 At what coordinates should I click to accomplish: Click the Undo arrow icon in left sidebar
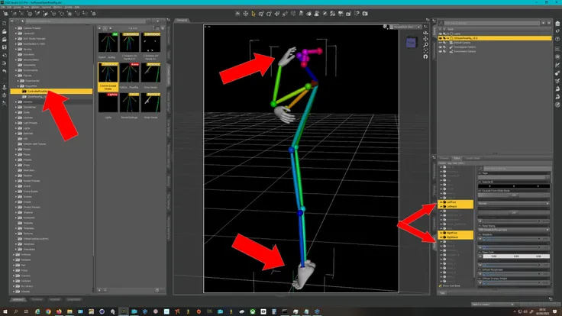[x=5, y=71]
